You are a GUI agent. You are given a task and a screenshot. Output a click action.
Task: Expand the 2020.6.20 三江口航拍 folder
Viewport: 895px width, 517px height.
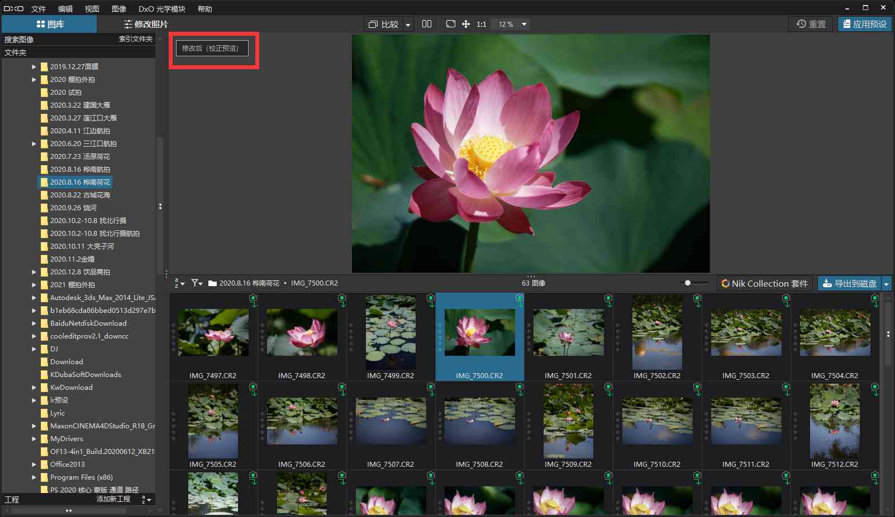pos(34,144)
